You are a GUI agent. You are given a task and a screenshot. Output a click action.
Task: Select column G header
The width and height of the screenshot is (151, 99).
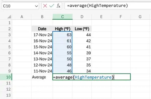click(140, 17)
